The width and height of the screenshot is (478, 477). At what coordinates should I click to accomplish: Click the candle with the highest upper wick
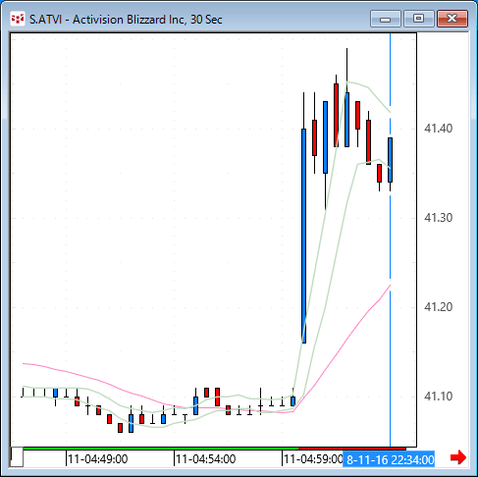(x=346, y=120)
